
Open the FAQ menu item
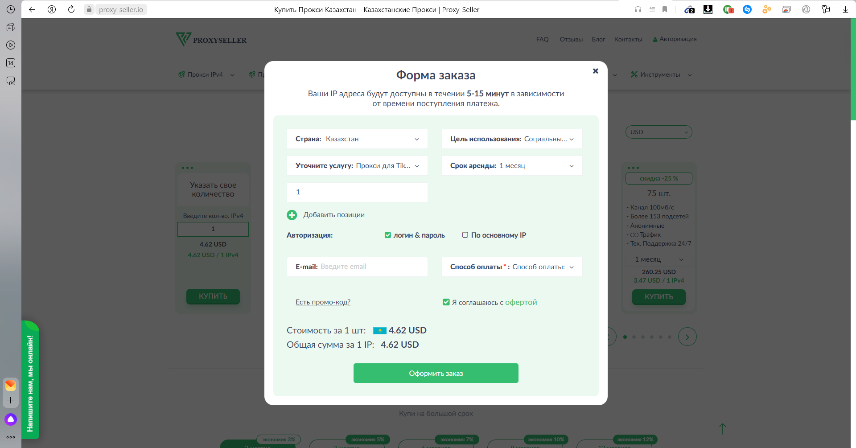(542, 39)
